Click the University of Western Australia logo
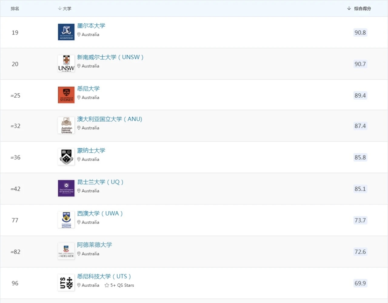This screenshot has height=303, width=388. click(66, 219)
